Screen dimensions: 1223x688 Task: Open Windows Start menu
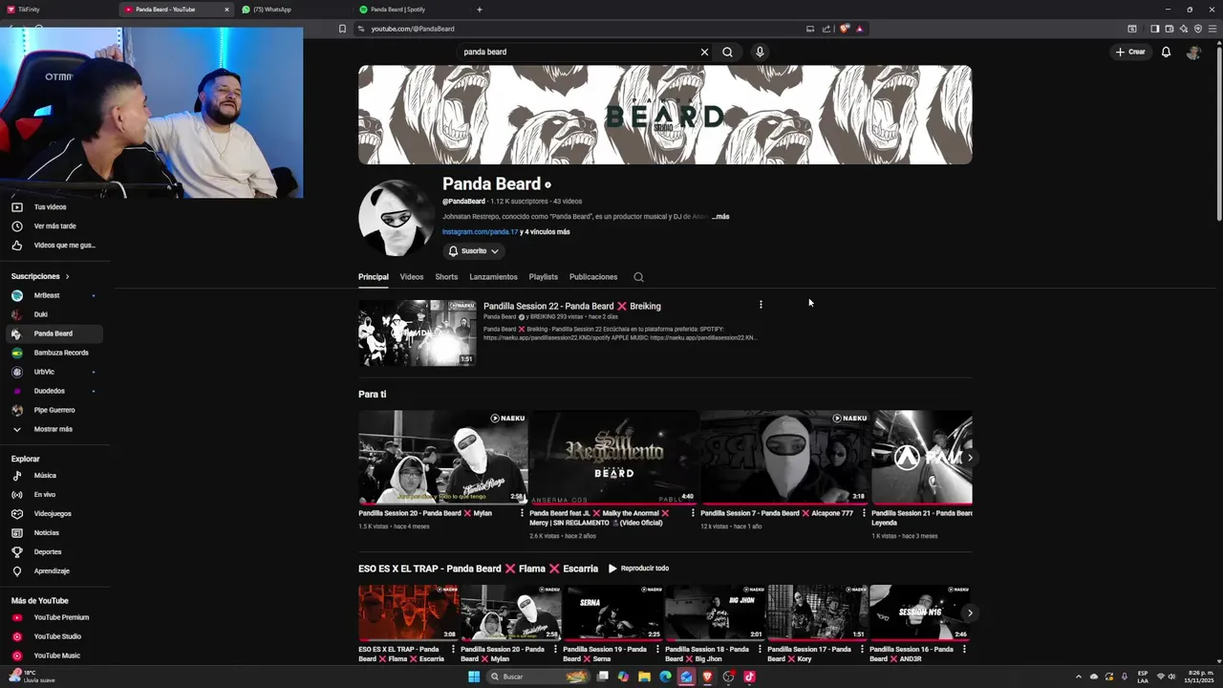[x=473, y=677]
